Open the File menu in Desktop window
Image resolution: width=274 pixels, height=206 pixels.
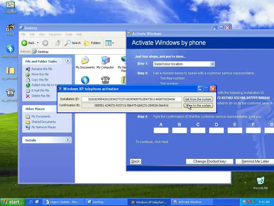(x=23, y=34)
